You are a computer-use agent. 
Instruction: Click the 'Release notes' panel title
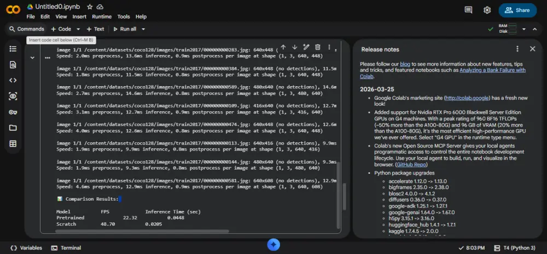coord(380,50)
